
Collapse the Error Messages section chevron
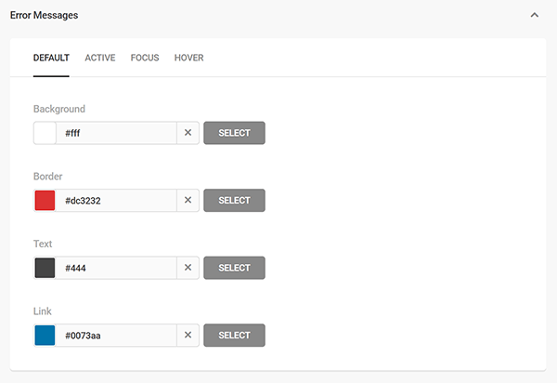coord(535,15)
